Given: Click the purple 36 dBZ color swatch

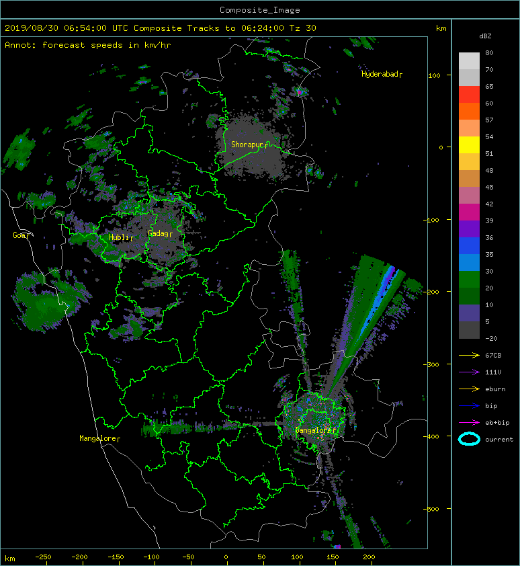Looking at the screenshot, I should tap(469, 229).
